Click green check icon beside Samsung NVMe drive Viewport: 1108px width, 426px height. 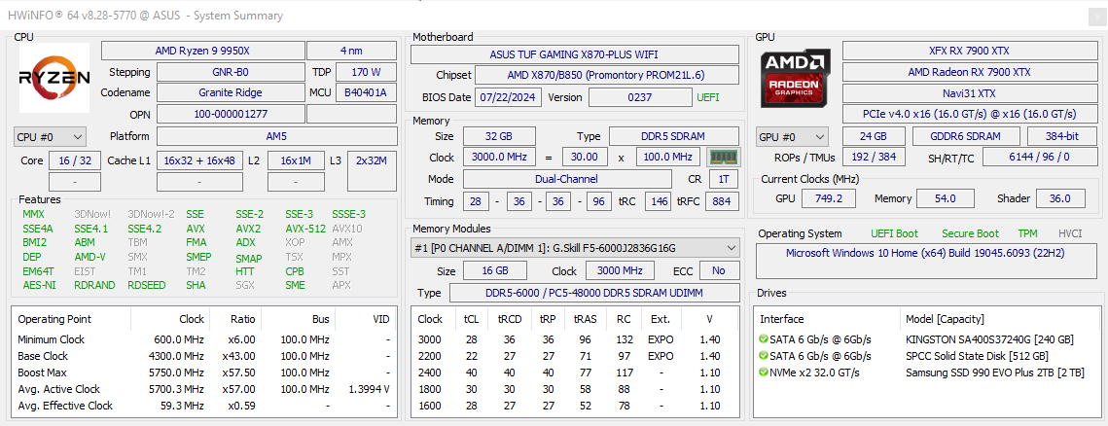point(764,373)
